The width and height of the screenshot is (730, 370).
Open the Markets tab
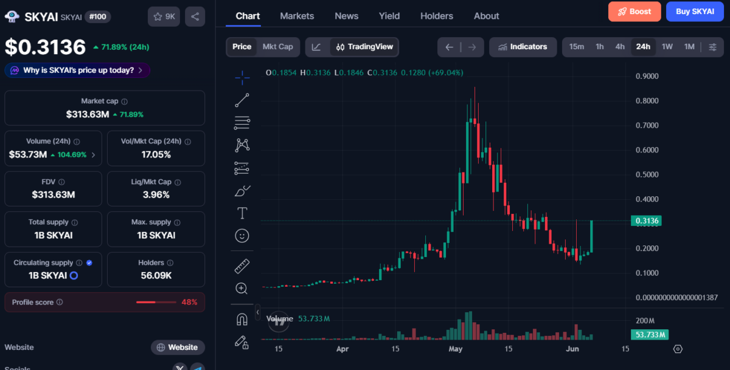click(x=297, y=16)
